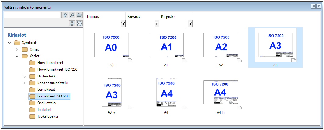
Task: Click the Tunnus filter input field
Action: point(103,24)
